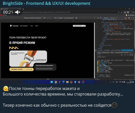Open the flexbox editor icon after display: flex
The height and width of the screenshot is (113, 135).
pos(108,62)
